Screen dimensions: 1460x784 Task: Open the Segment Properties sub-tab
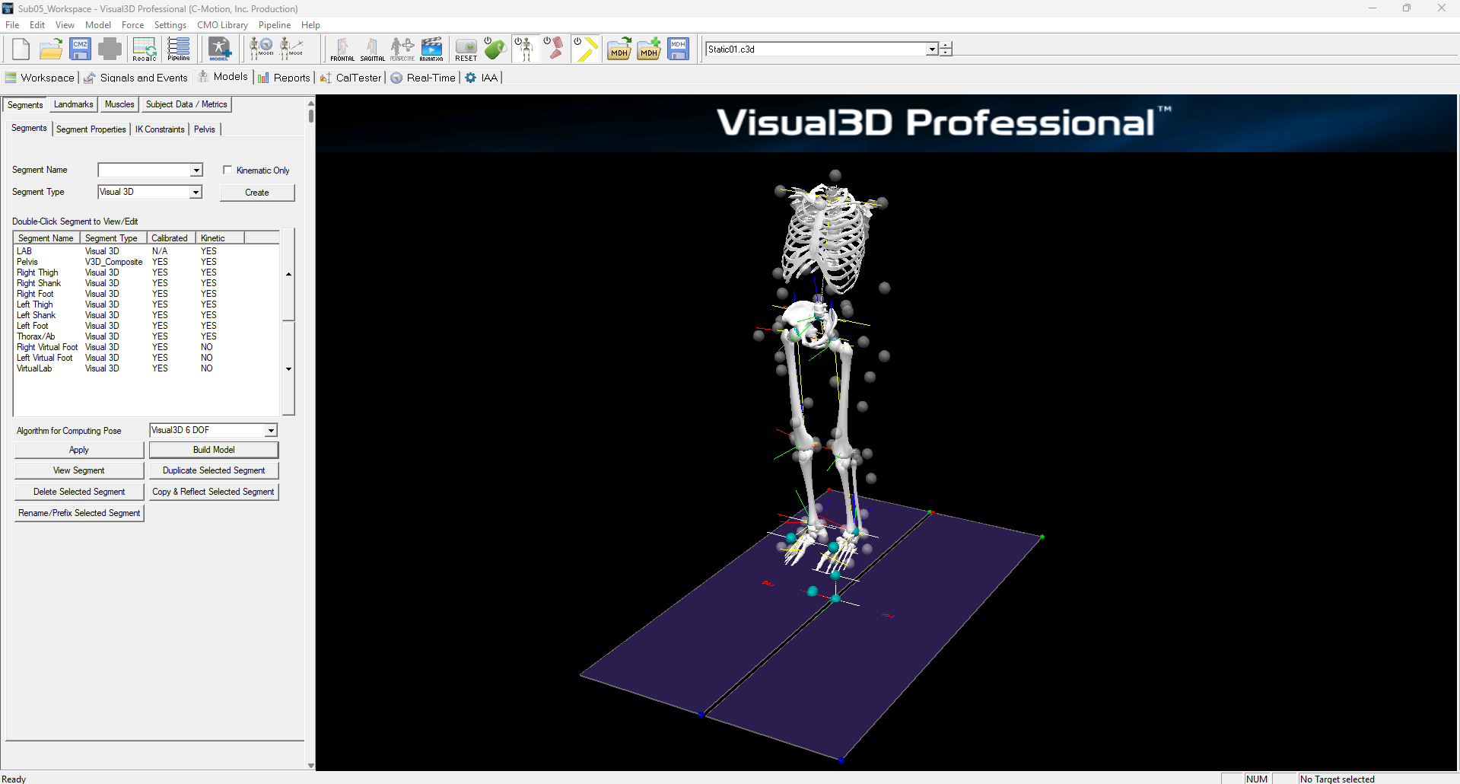91,129
